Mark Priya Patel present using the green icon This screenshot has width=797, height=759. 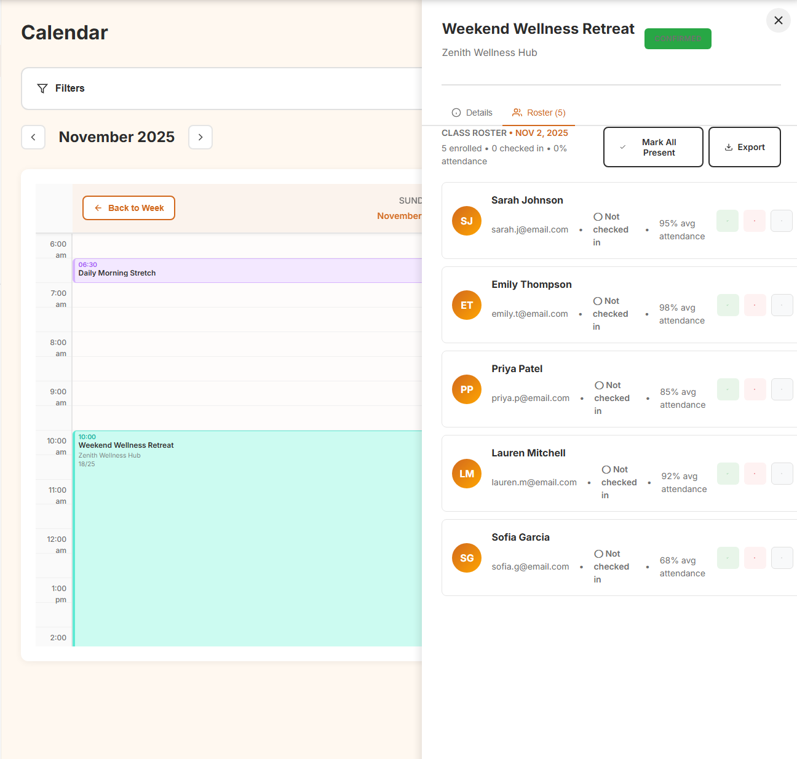728,389
